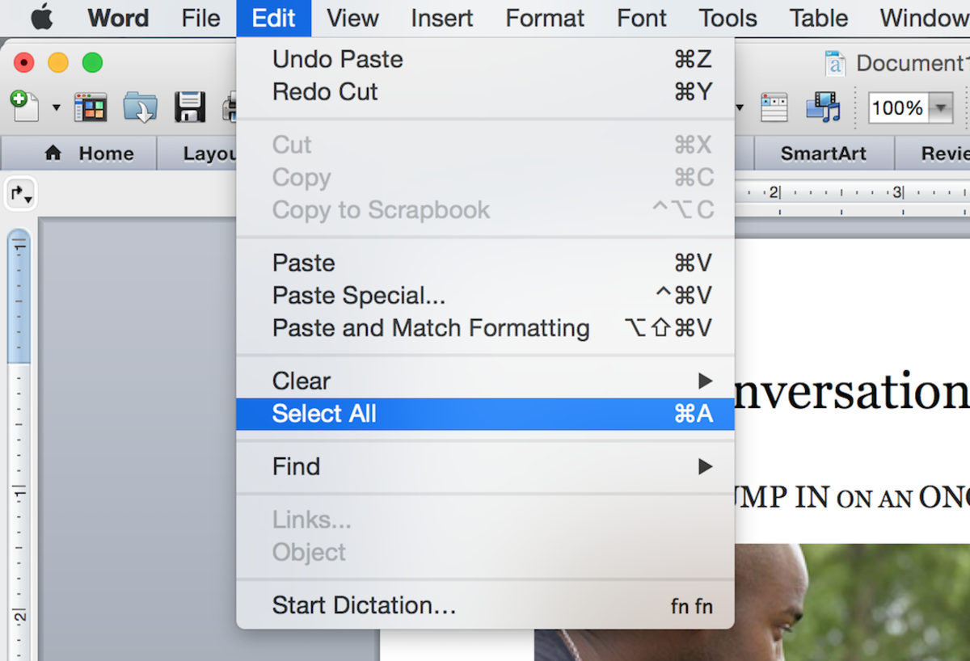Switch to the SmartArt ribbon tab
Screen dimensions: 970x661
(x=823, y=154)
